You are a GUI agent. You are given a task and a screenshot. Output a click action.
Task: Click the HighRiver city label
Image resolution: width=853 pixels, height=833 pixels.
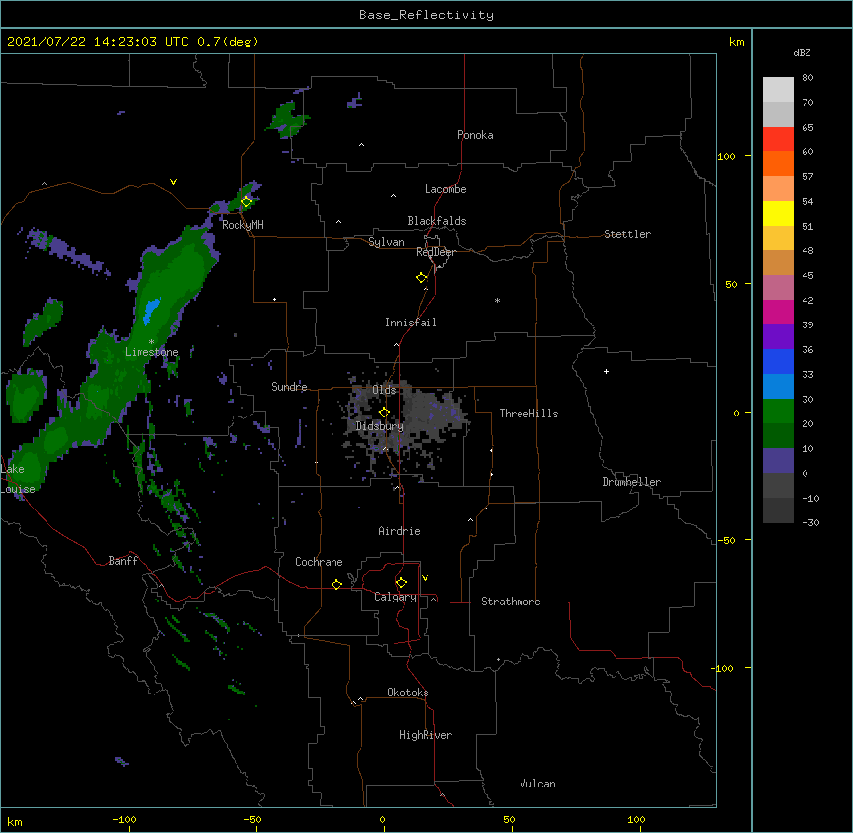tap(426, 735)
